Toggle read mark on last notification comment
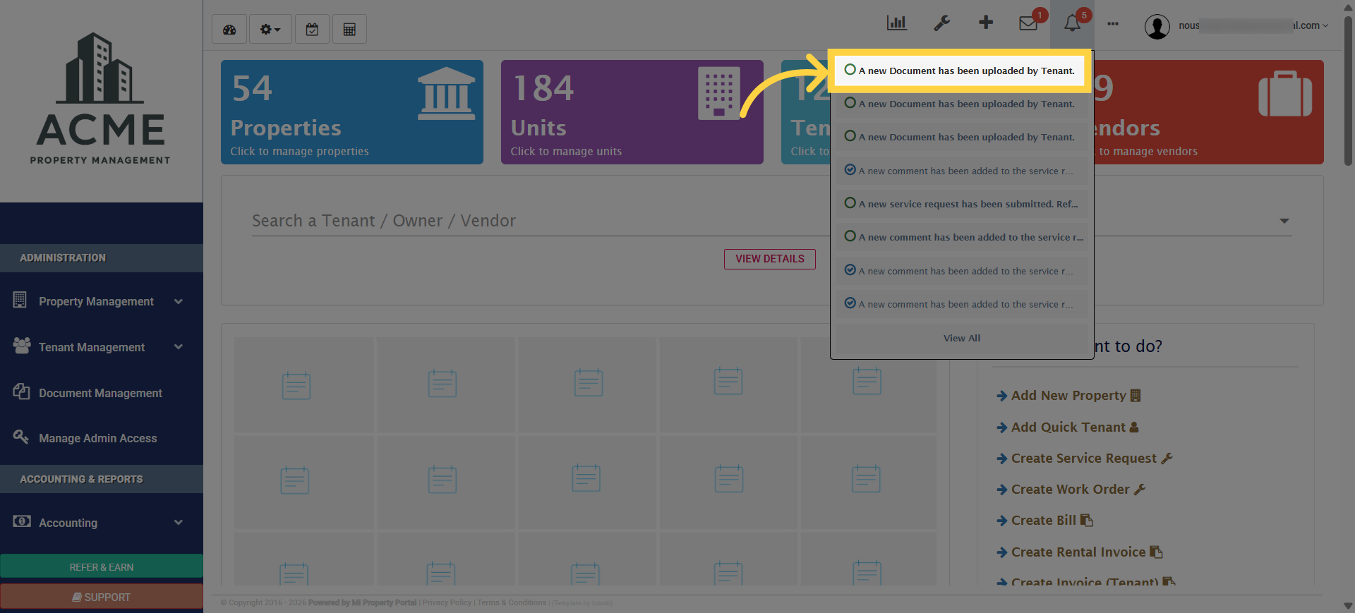Screen dimensions: 1355x613 (x=850, y=303)
